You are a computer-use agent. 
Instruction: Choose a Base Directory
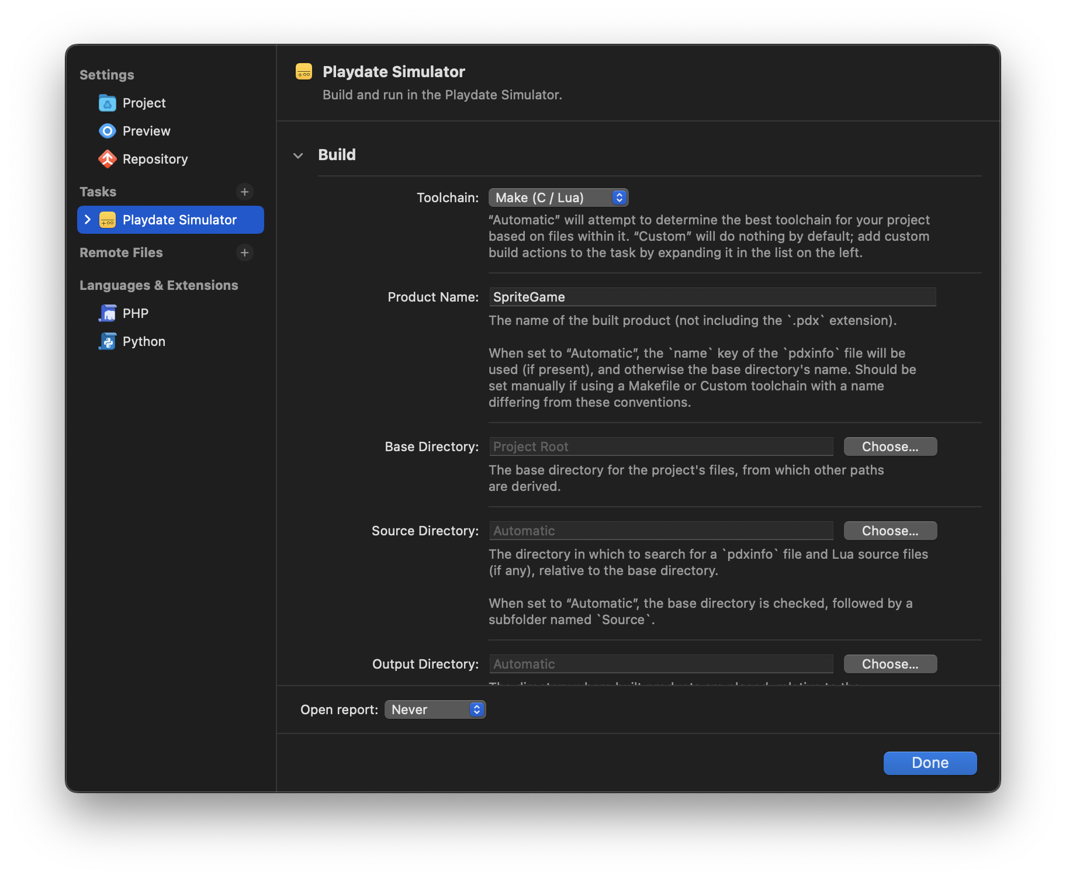890,447
